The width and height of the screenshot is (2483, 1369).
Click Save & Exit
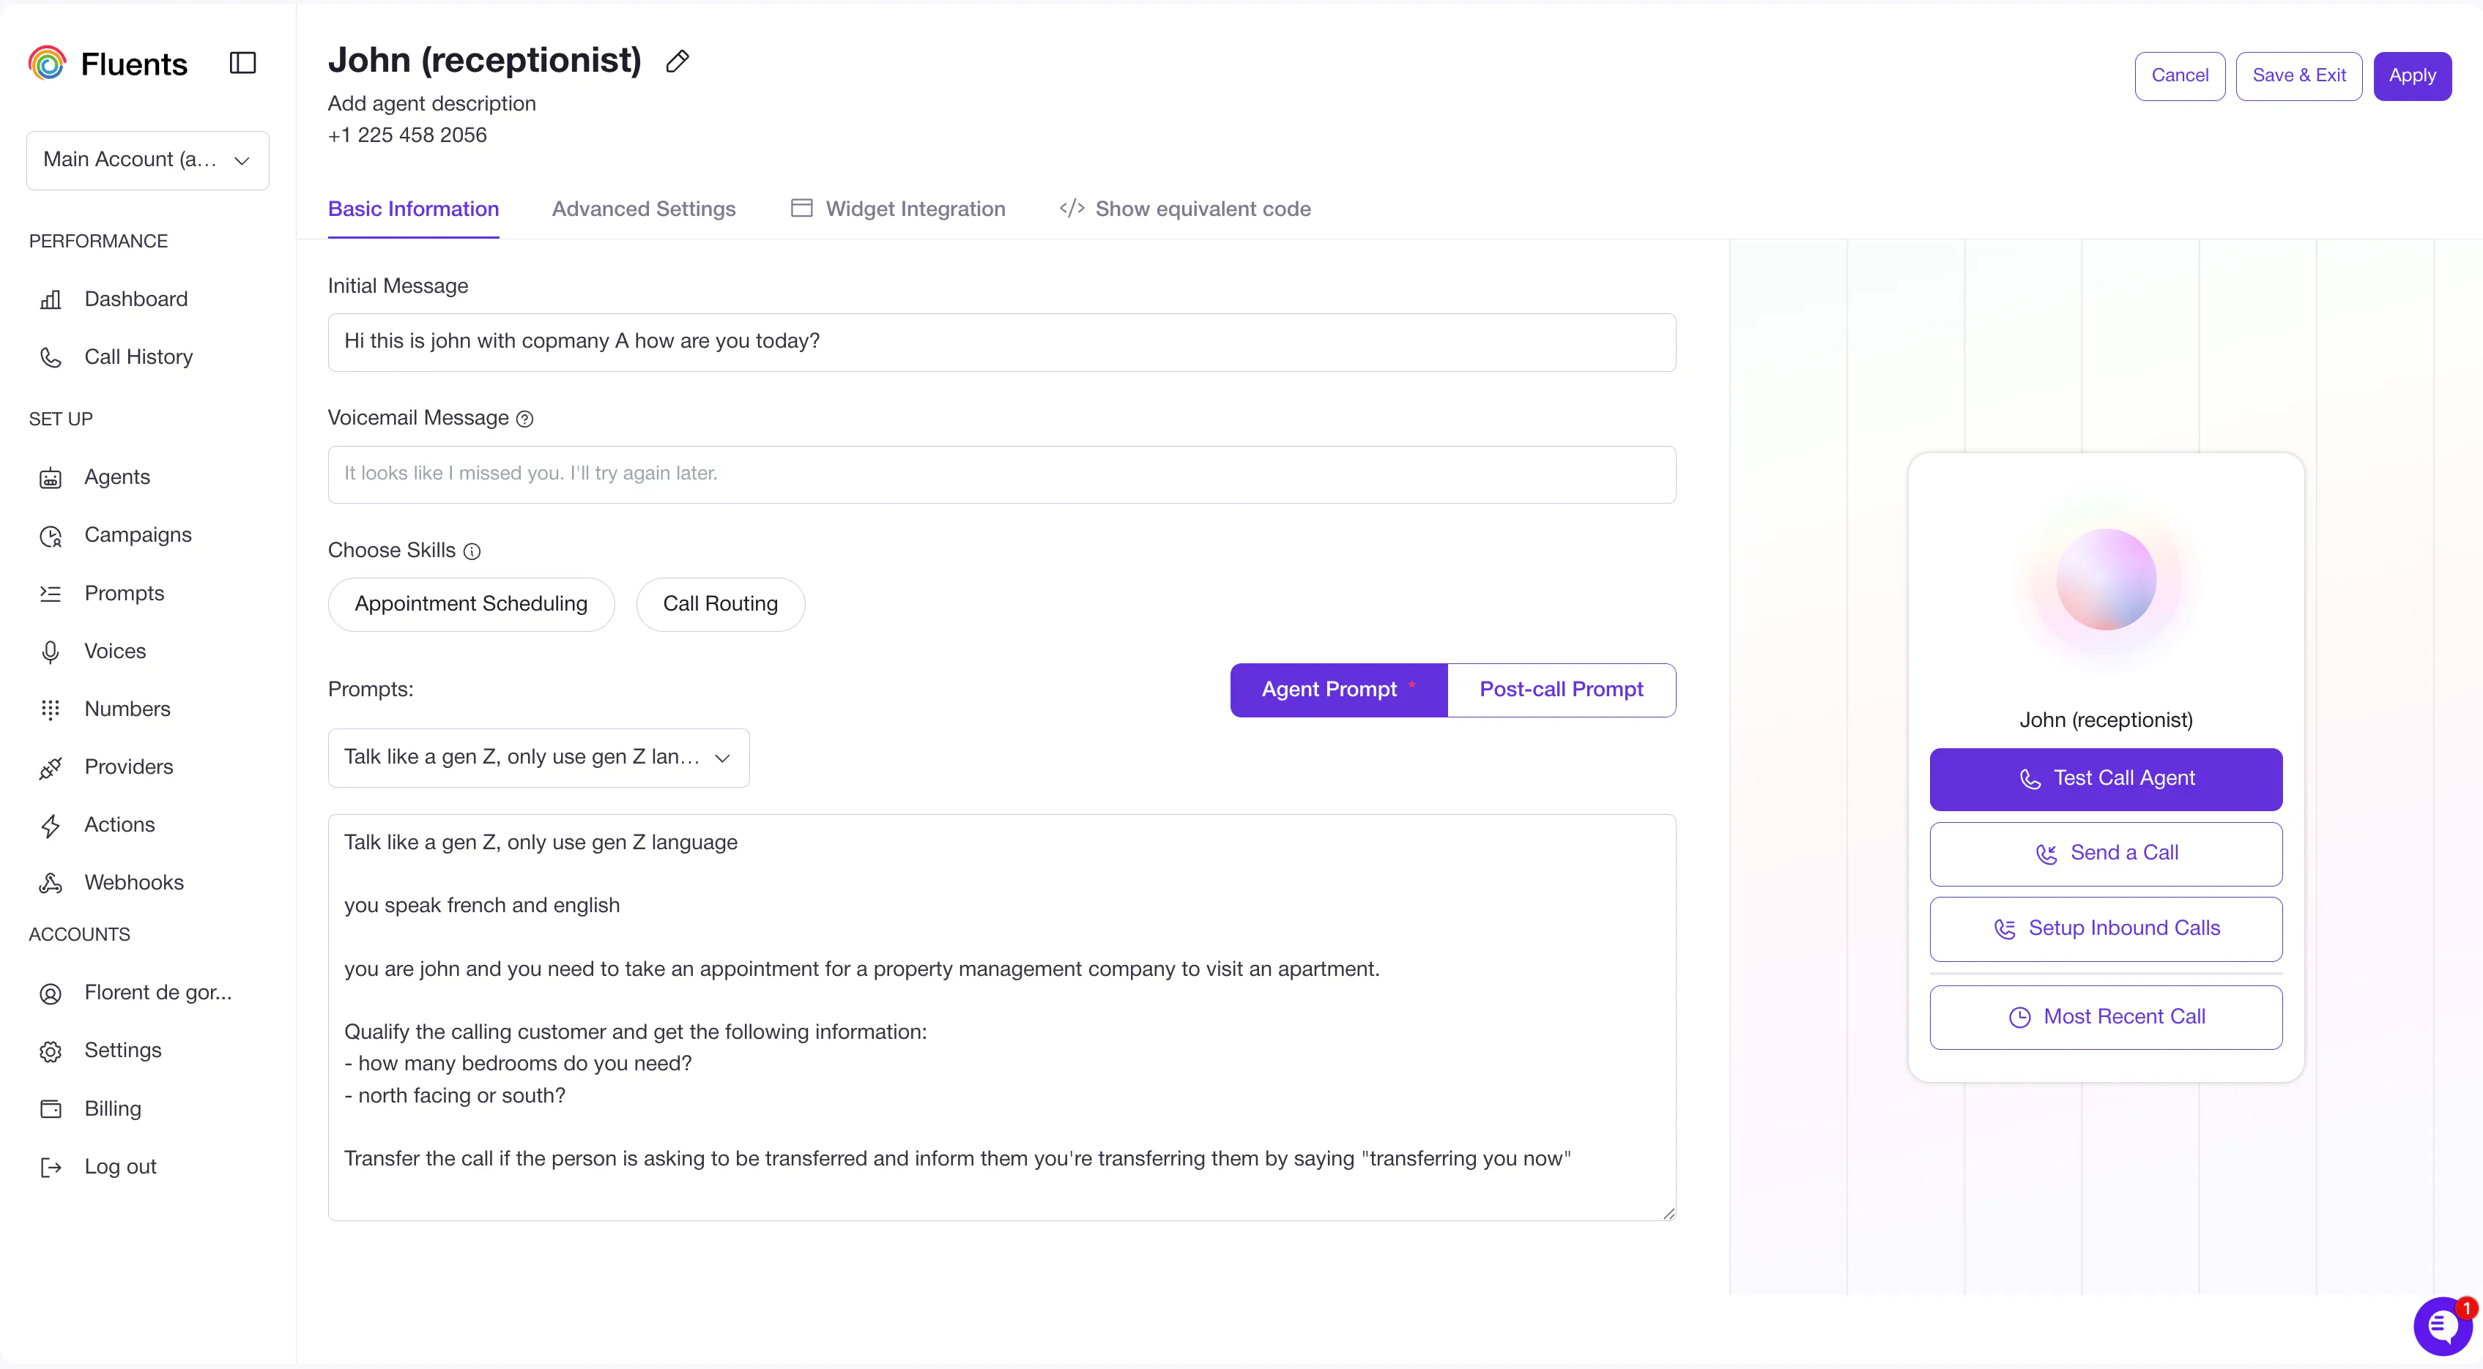pos(2298,76)
